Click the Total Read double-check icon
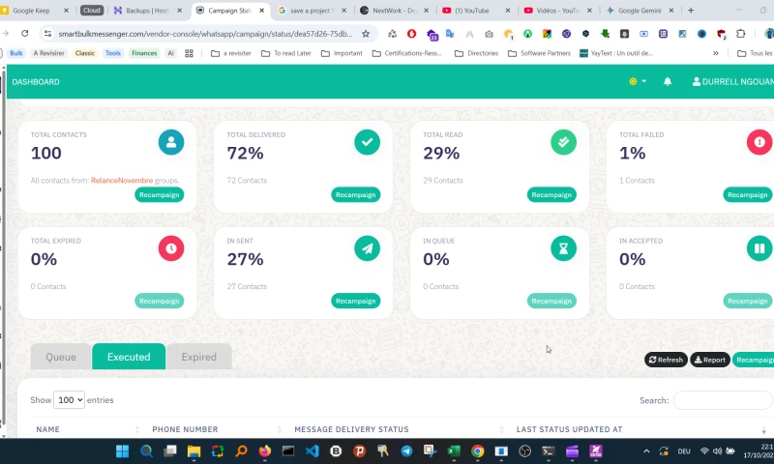774x464 pixels. (x=563, y=143)
